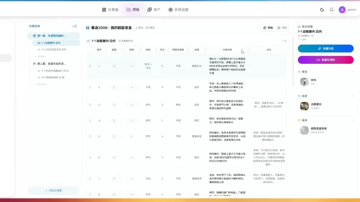Select scene 1-1 出租屋内 in the tree
360x202 pixels.
pyautogui.click(x=56, y=43)
